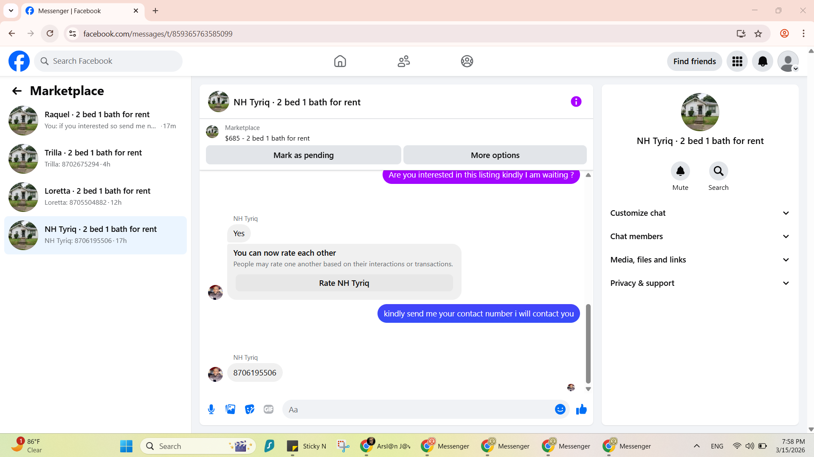
Task: Open a new browser tab
Action: tap(155, 11)
